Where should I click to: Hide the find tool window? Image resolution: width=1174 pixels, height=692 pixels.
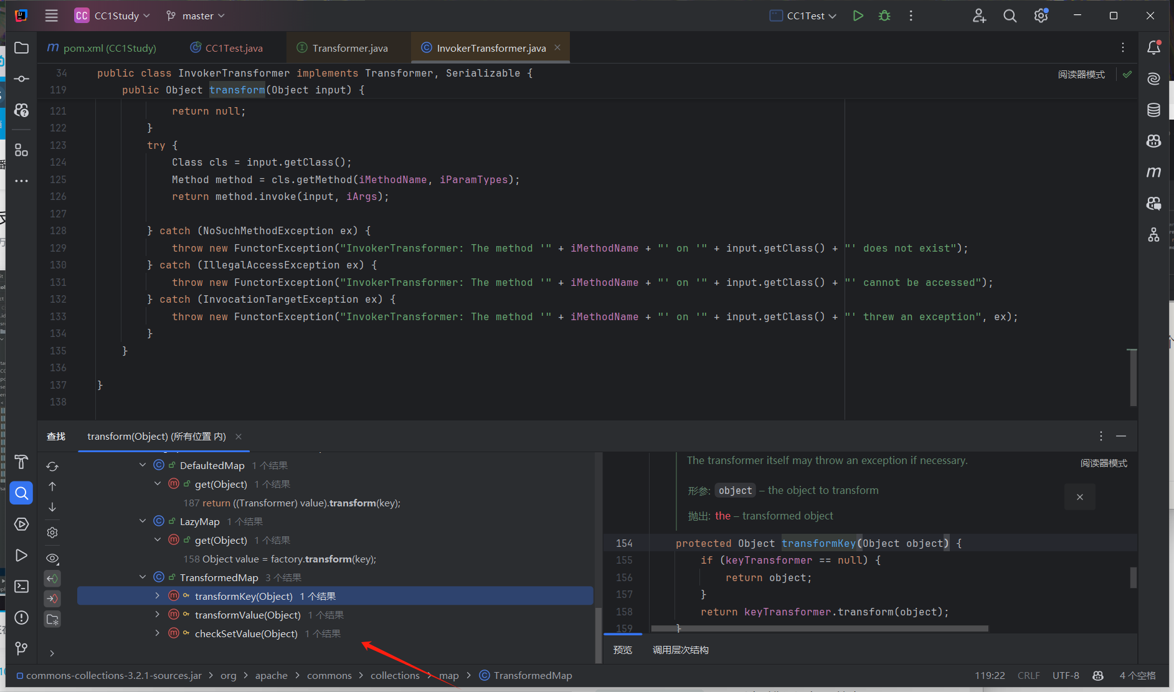tap(1121, 436)
